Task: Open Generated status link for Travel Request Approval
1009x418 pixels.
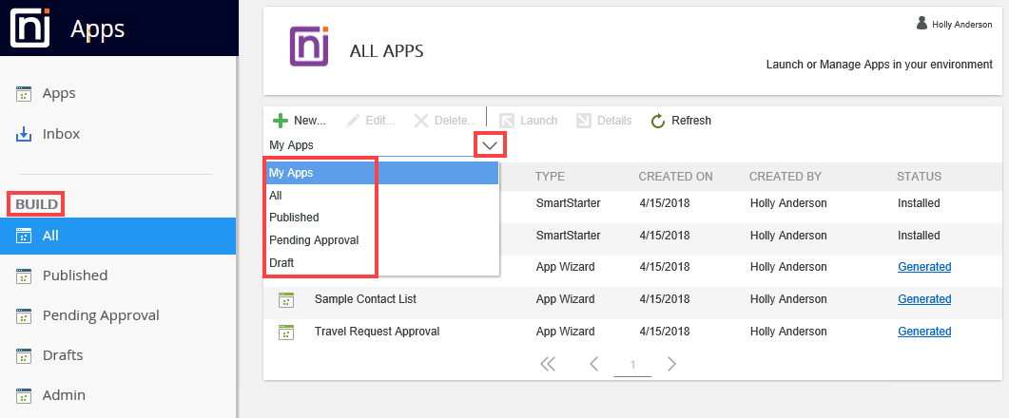Action: [924, 332]
